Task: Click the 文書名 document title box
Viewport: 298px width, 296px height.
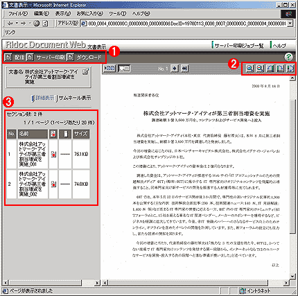Action: (x=49, y=77)
